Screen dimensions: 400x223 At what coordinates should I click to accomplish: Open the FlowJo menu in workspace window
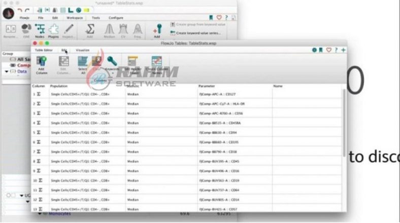click(24, 18)
